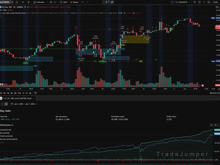Open quick search magnifier icon in toolbar
The image size is (220, 165).
(195, 2)
